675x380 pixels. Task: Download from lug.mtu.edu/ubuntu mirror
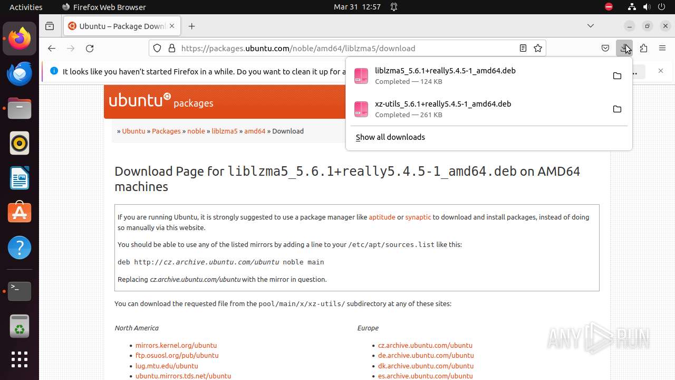167,366
